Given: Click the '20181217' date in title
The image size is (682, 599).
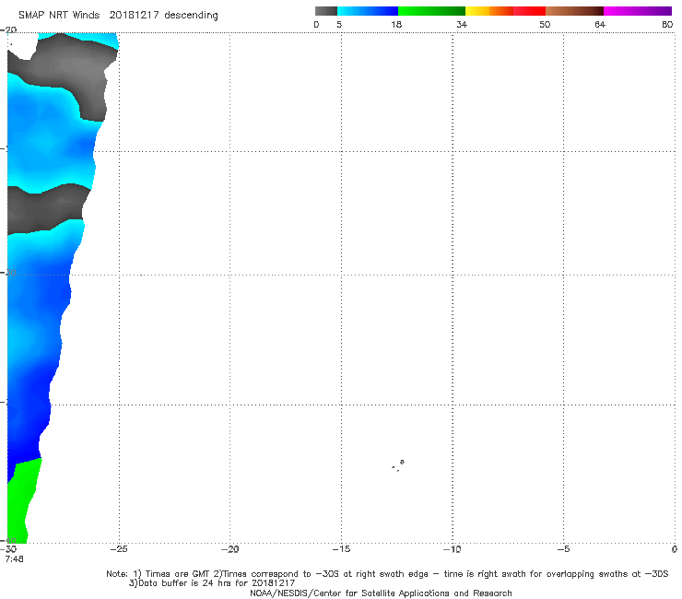Looking at the screenshot, I should point(134,16).
